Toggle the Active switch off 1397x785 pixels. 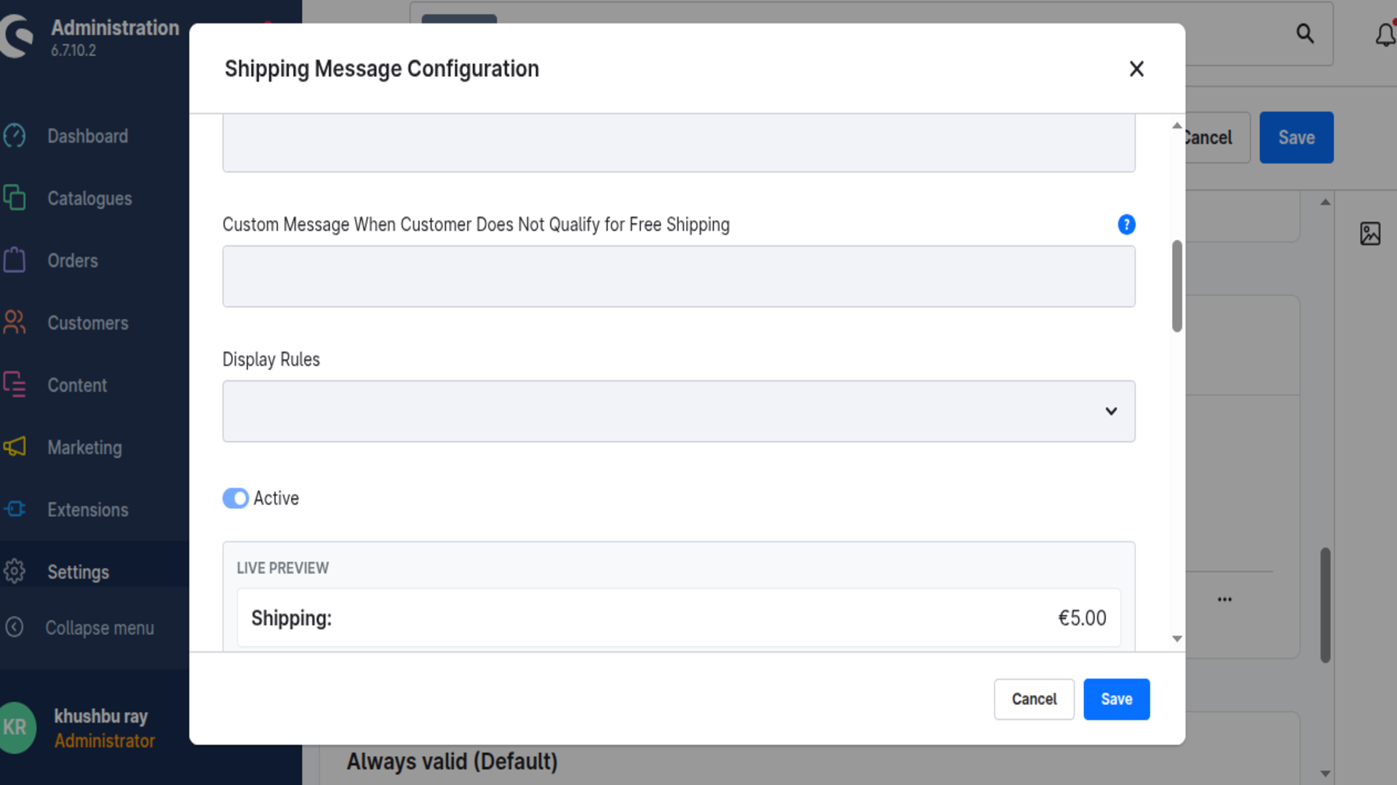tap(235, 499)
